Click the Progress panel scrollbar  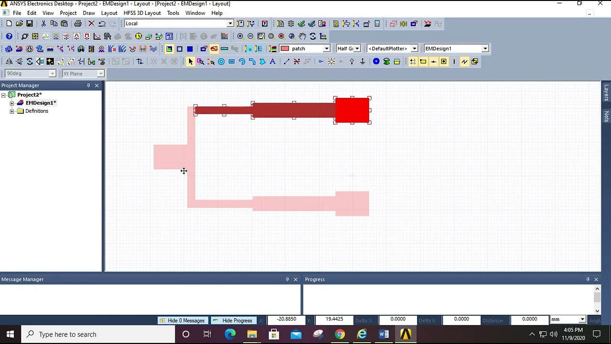[x=597, y=300]
